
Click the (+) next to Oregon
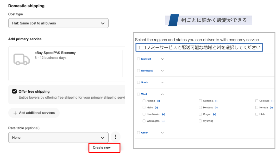[x=215, y=114]
